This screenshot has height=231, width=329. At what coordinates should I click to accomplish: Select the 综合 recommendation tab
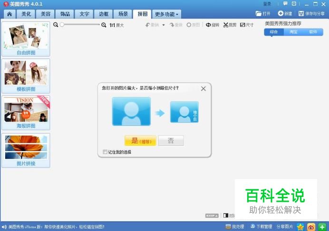(x=273, y=32)
